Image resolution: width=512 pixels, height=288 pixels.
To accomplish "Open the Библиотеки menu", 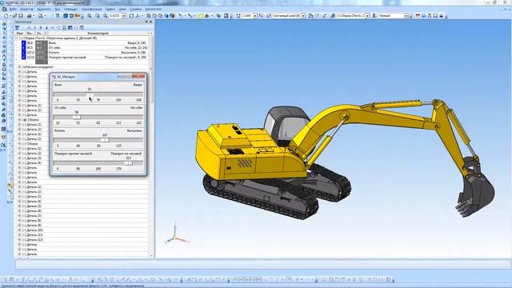I will (153, 9).
